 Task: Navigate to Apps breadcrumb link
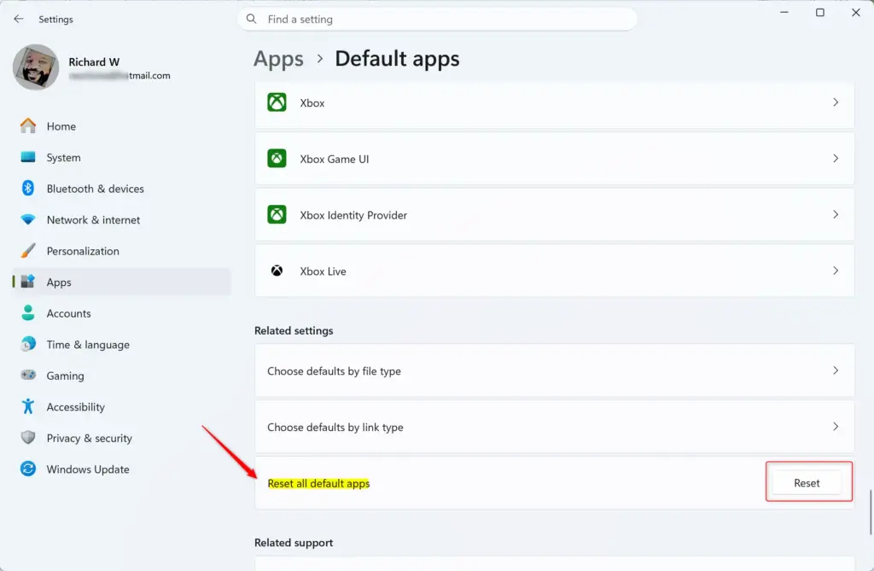pos(279,59)
